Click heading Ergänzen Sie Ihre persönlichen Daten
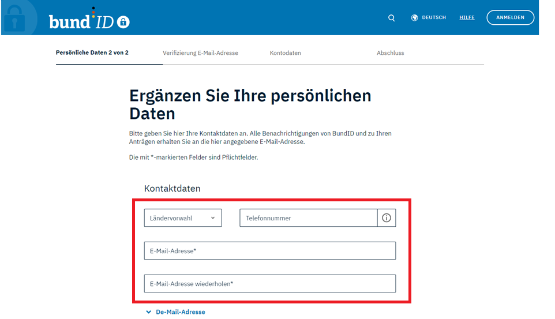The width and height of the screenshot is (555, 319). tap(250, 104)
